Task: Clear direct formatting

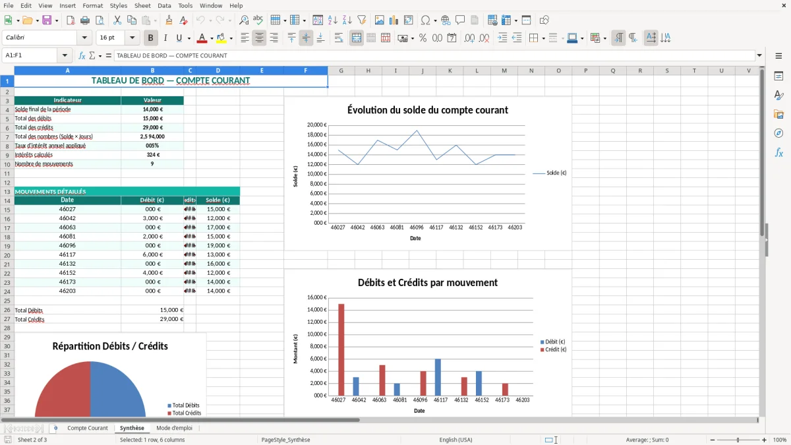Action: 183,20
